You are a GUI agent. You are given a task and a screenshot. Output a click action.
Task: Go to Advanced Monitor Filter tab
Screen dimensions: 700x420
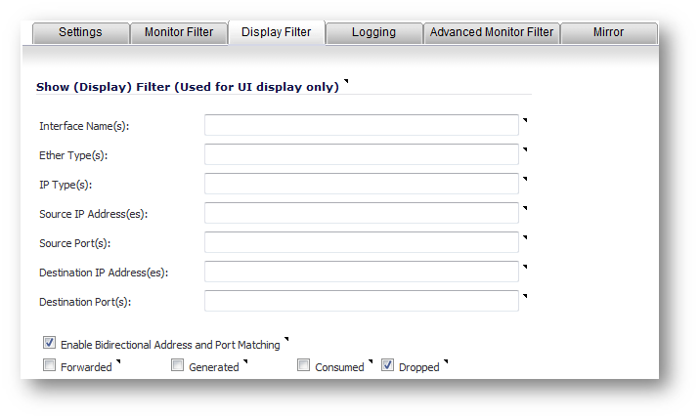pyautogui.click(x=492, y=32)
